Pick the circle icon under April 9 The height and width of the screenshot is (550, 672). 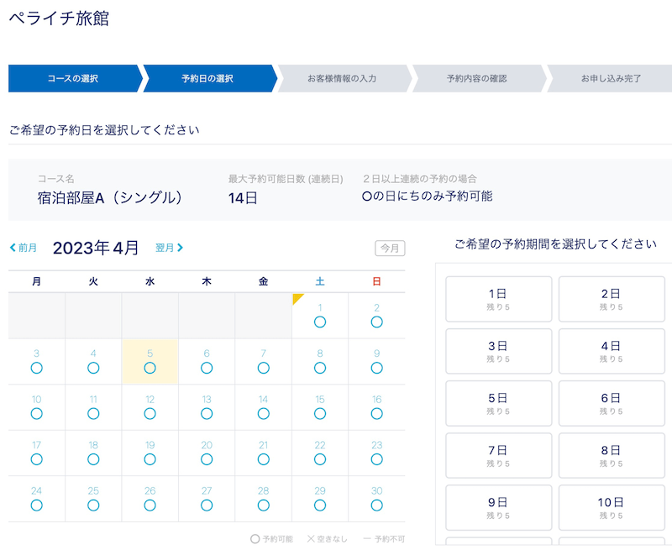point(376,368)
